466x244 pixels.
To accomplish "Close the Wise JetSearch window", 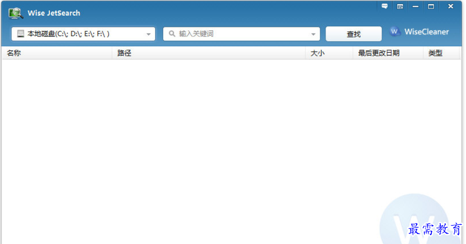I will point(450,6).
